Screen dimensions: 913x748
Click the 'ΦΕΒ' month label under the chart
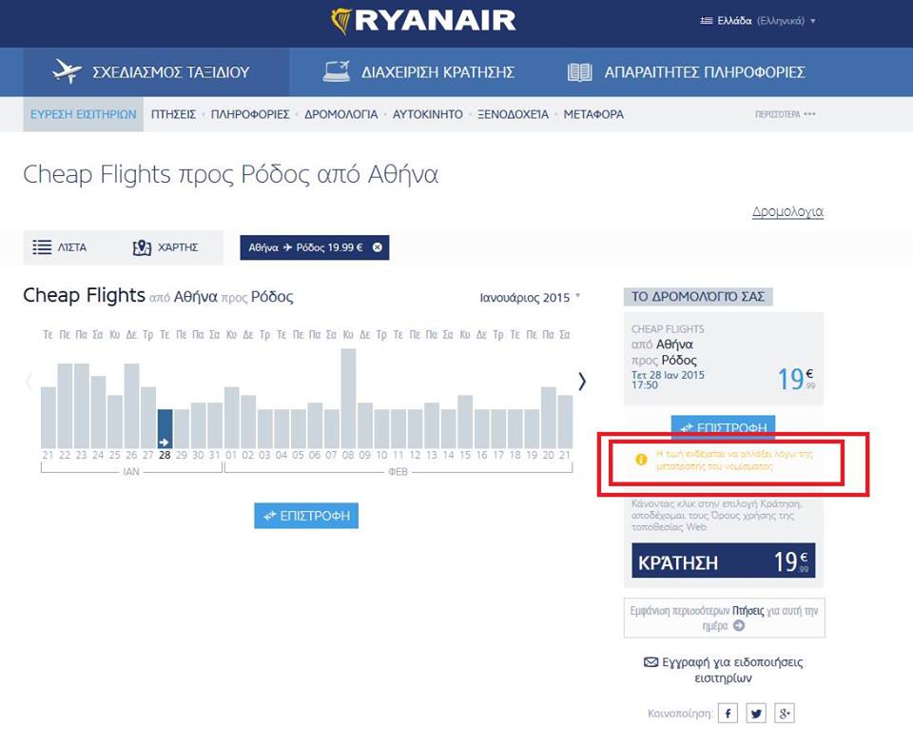tap(398, 472)
